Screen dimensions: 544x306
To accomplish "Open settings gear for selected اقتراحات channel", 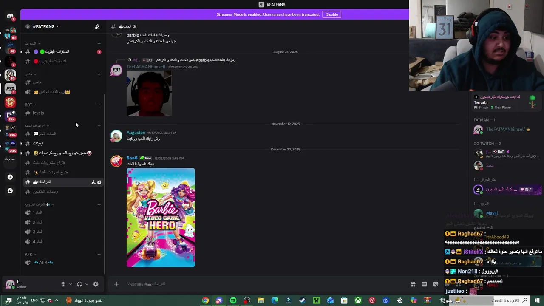I will (x=99, y=182).
